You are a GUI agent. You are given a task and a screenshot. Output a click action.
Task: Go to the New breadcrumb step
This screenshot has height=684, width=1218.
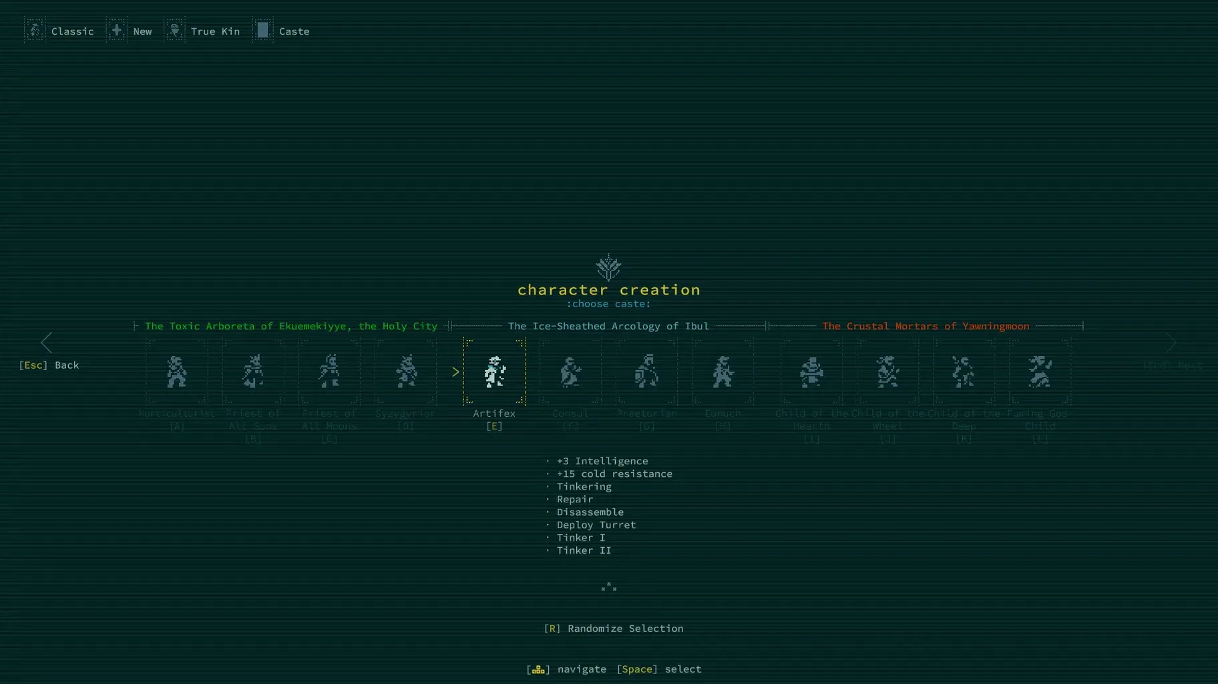(142, 31)
